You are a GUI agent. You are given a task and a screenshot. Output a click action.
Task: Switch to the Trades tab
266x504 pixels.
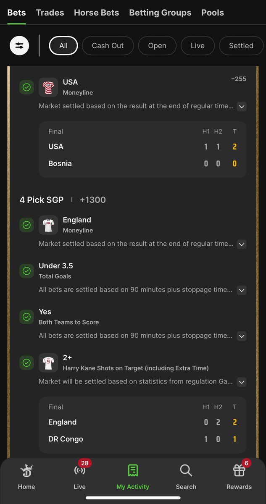50,13
